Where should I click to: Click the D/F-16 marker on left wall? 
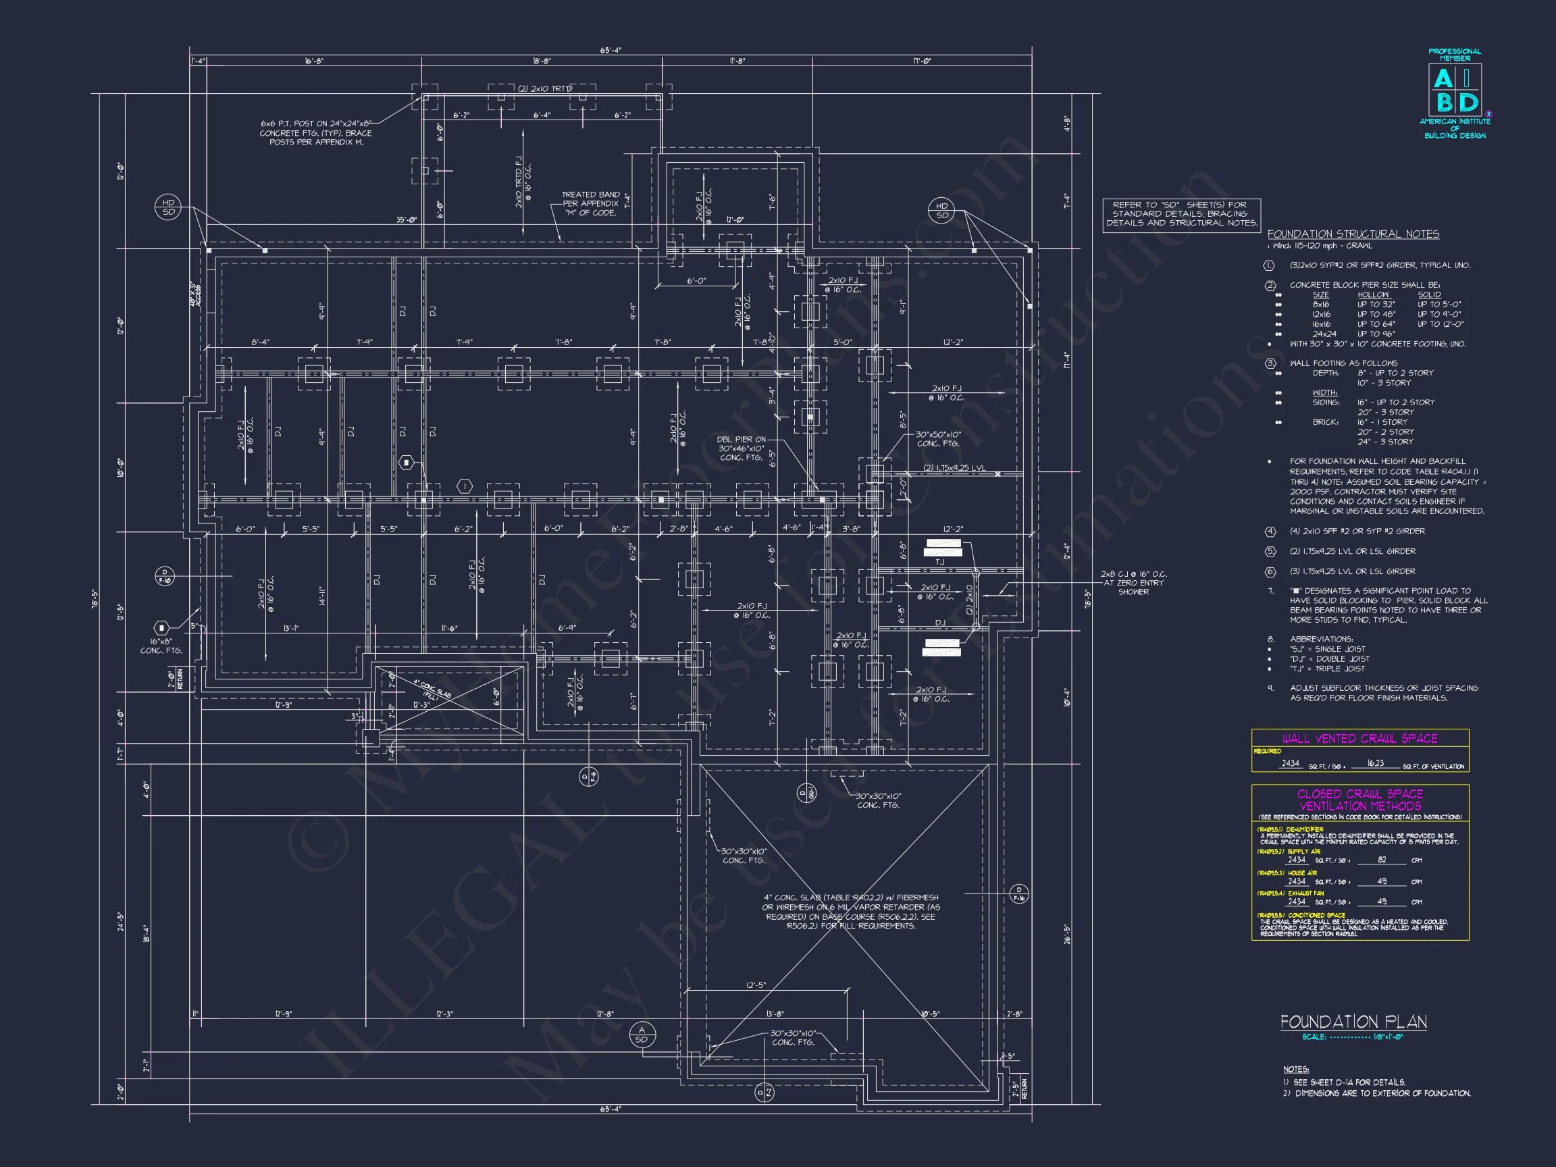165,576
